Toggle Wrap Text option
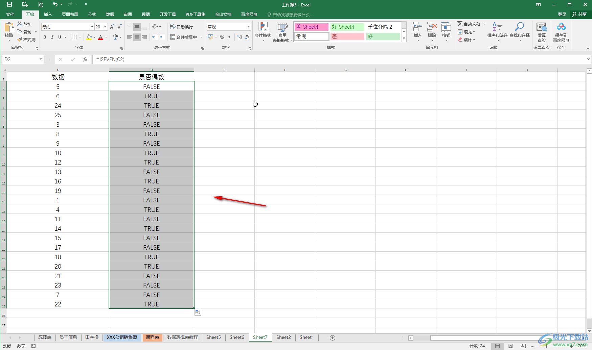Screen dimensions: 592x350 [182, 27]
